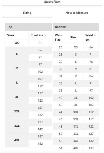This screenshot has width=104, height=153.
Task: Select chest value 102 cell
Action: [40, 72]
